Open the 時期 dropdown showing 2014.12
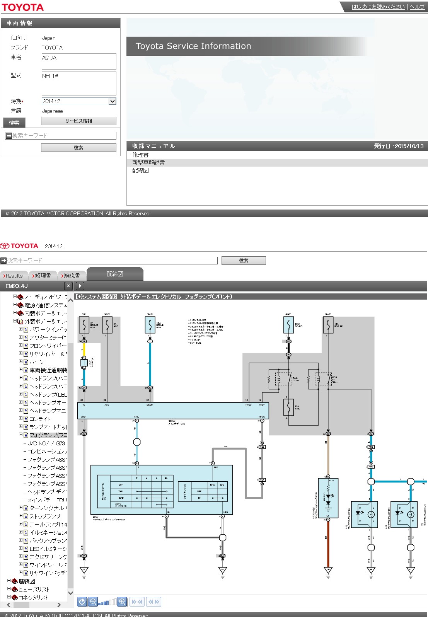Screen dimensions: 428x617 [112, 101]
